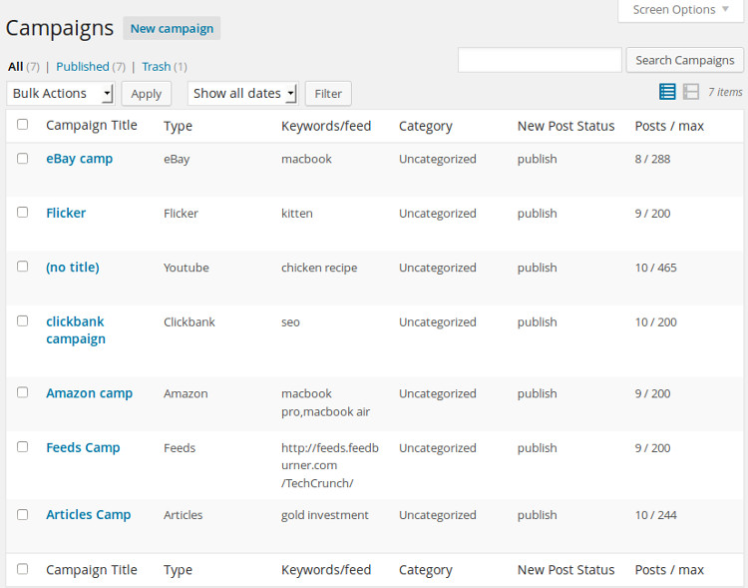Open the eBay camp campaign
The width and height of the screenshot is (748, 588).
pos(79,159)
